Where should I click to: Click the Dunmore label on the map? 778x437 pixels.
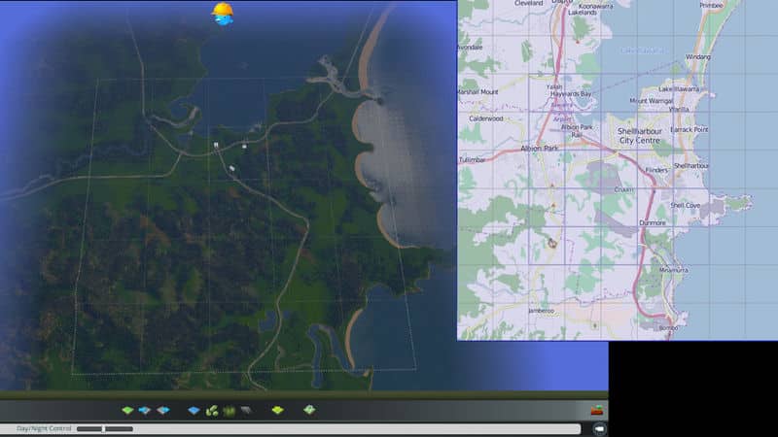(x=652, y=222)
